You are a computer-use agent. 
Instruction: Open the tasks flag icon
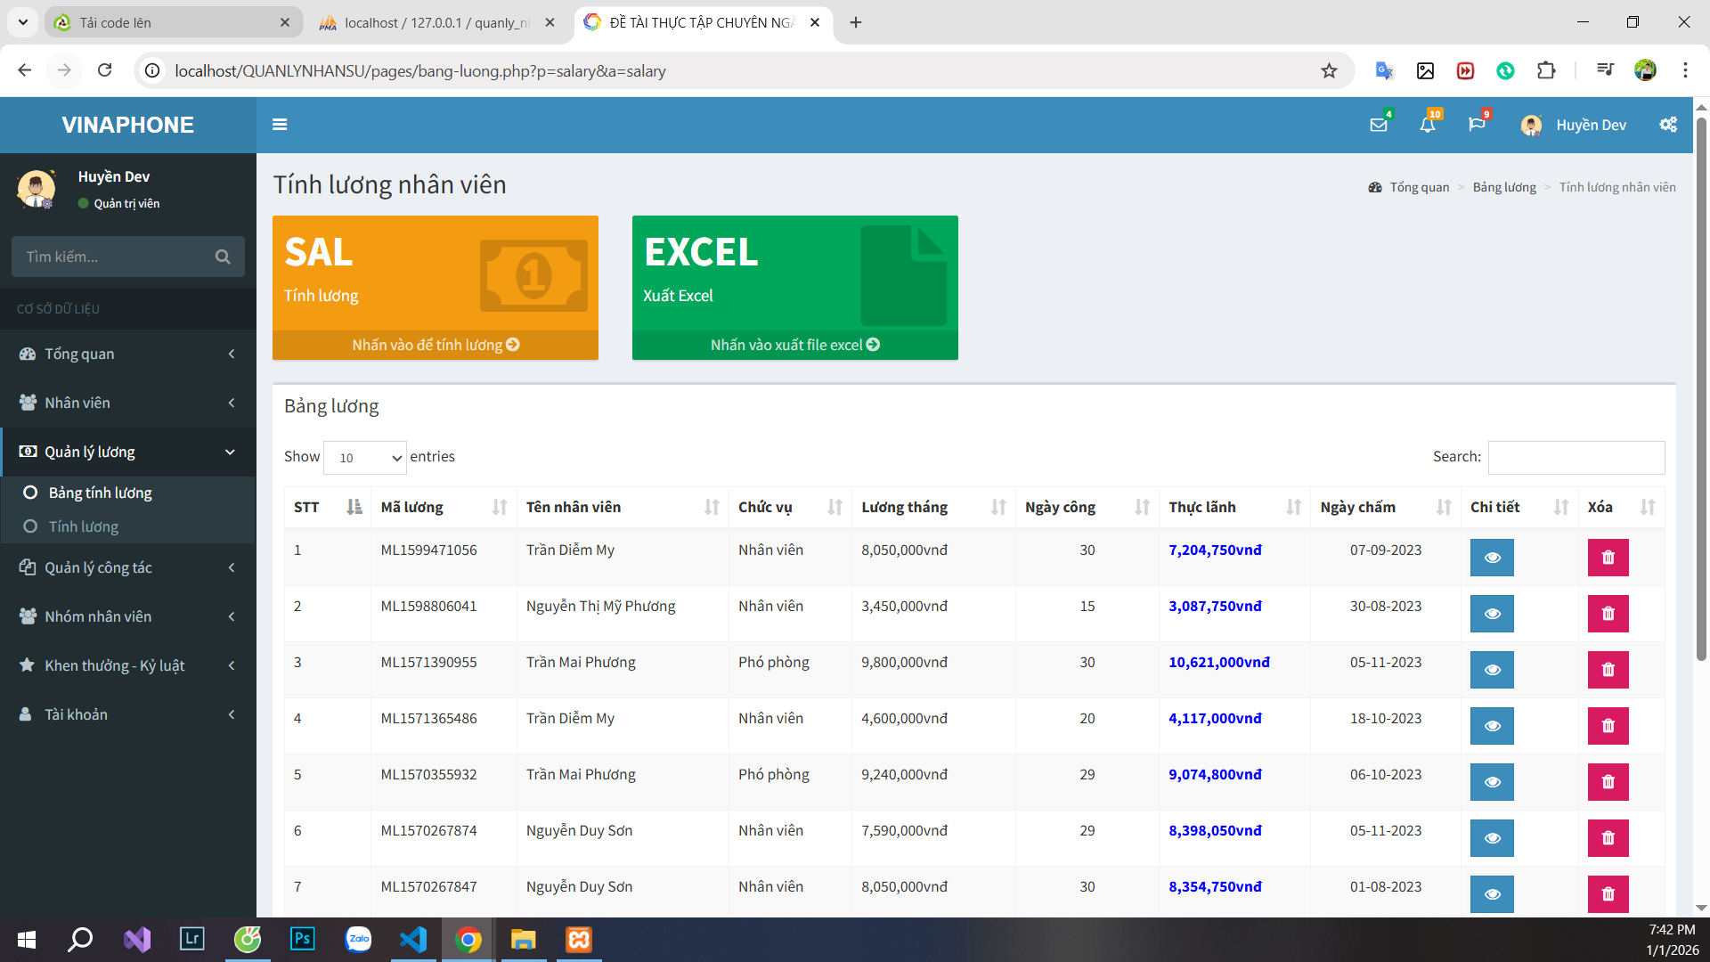pos(1477,125)
